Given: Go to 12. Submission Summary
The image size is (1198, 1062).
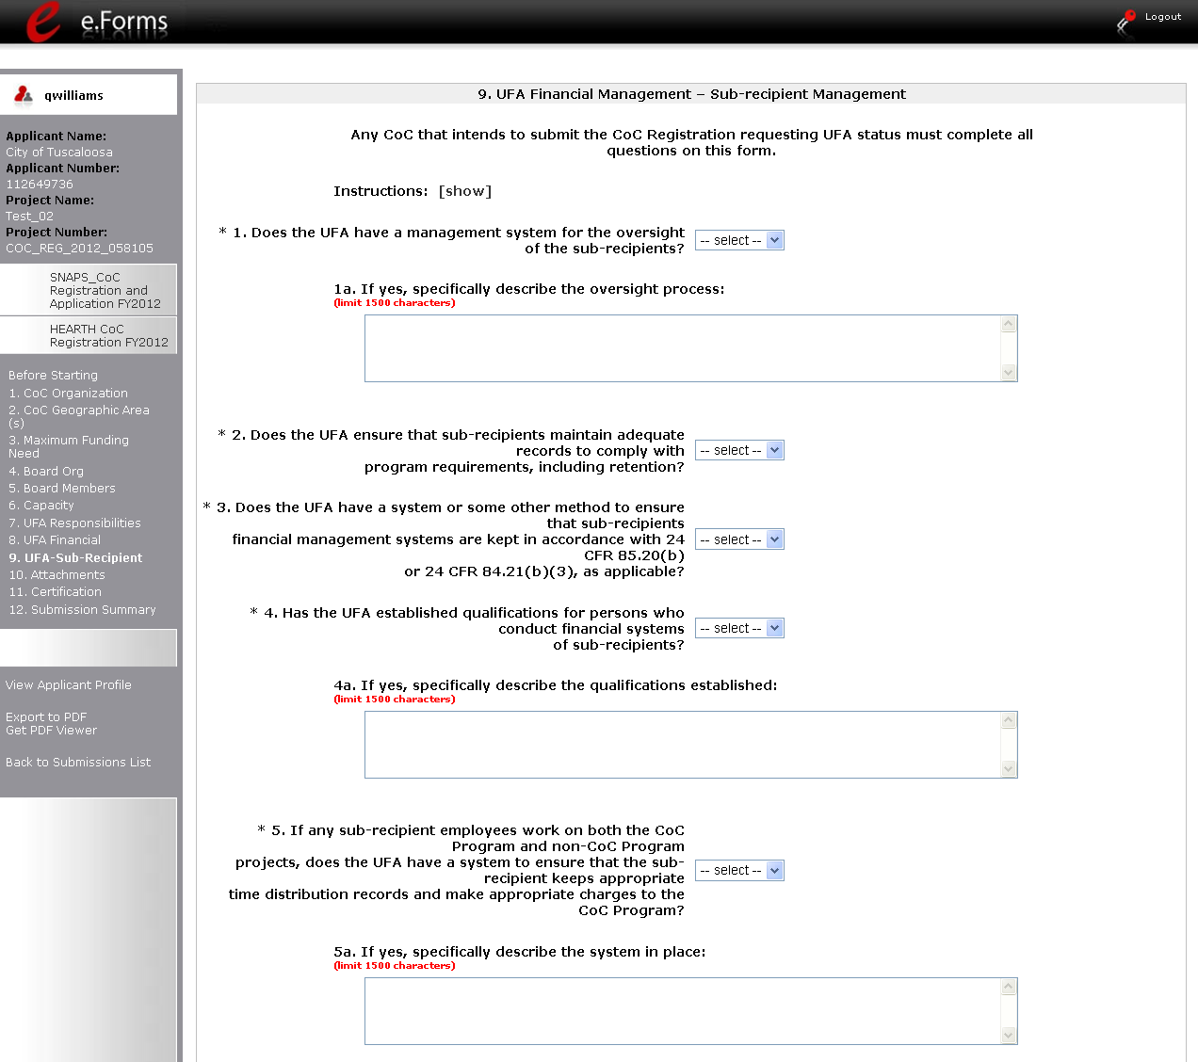Looking at the screenshot, I should [82, 609].
